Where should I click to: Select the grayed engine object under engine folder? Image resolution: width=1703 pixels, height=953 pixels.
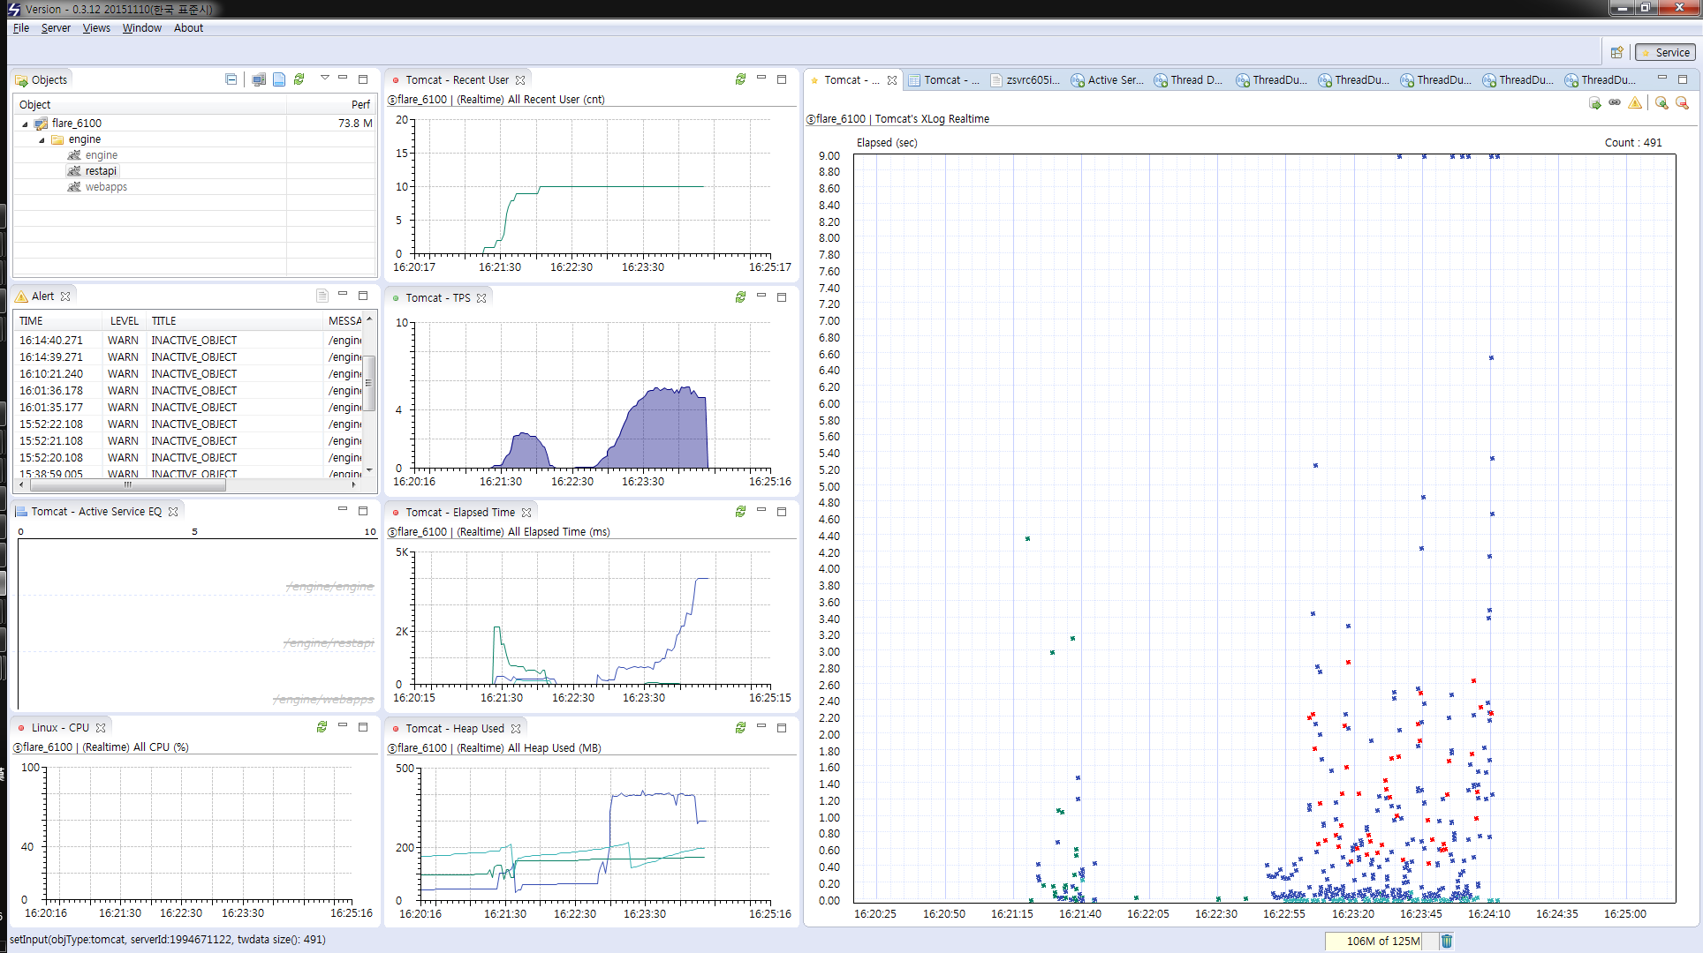coord(101,155)
